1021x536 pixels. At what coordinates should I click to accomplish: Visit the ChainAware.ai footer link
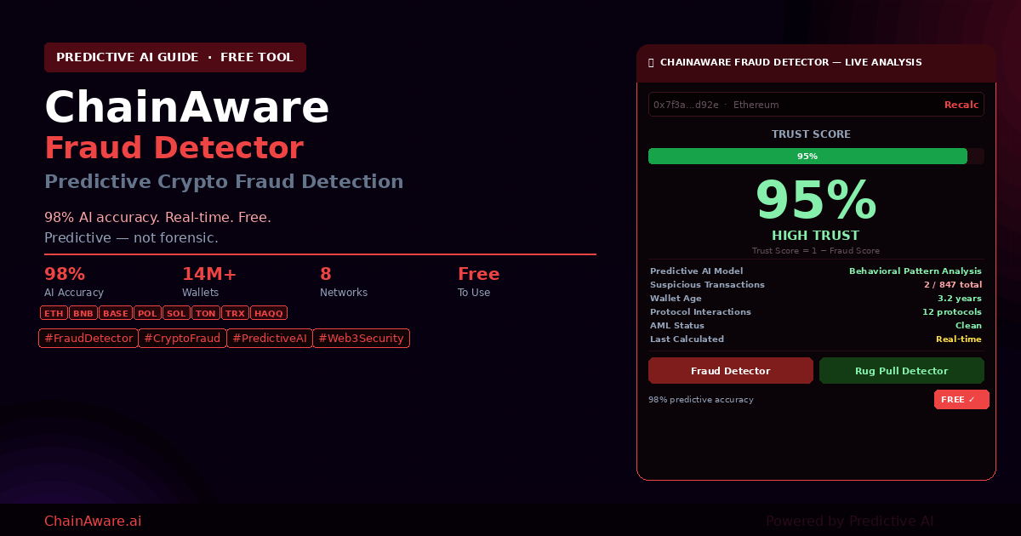pyautogui.click(x=93, y=521)
